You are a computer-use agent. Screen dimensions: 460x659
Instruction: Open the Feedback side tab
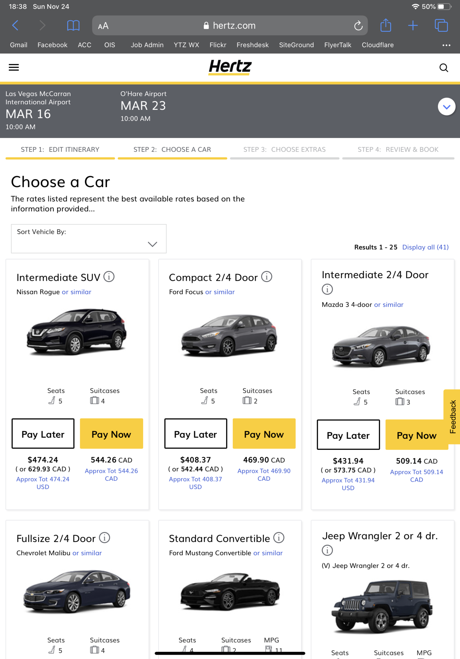point(452,417)
